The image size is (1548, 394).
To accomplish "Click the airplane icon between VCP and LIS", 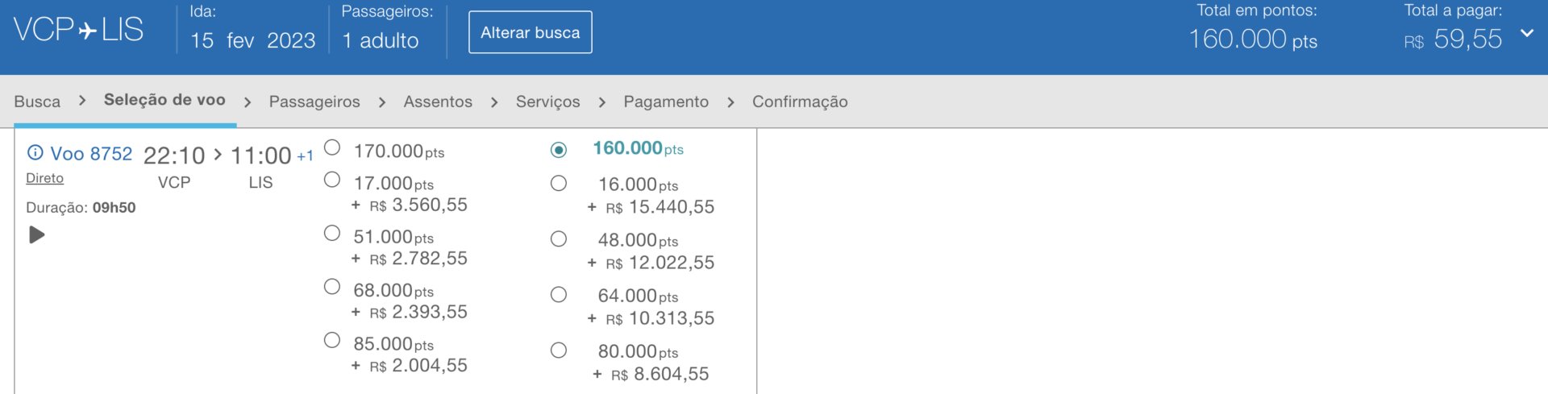I will pyautogui.click(x=87, y=31).
